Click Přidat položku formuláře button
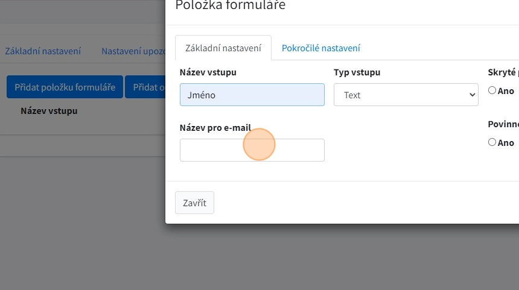The height and width of the screenshot is (290, 519). tap(65, 87)
